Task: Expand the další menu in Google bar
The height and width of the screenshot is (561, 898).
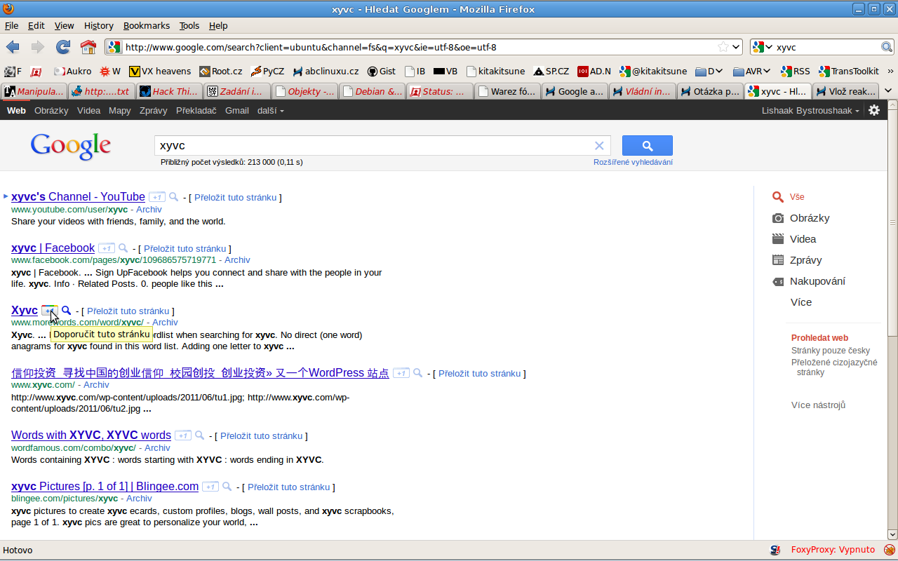Action: point(271,110)
